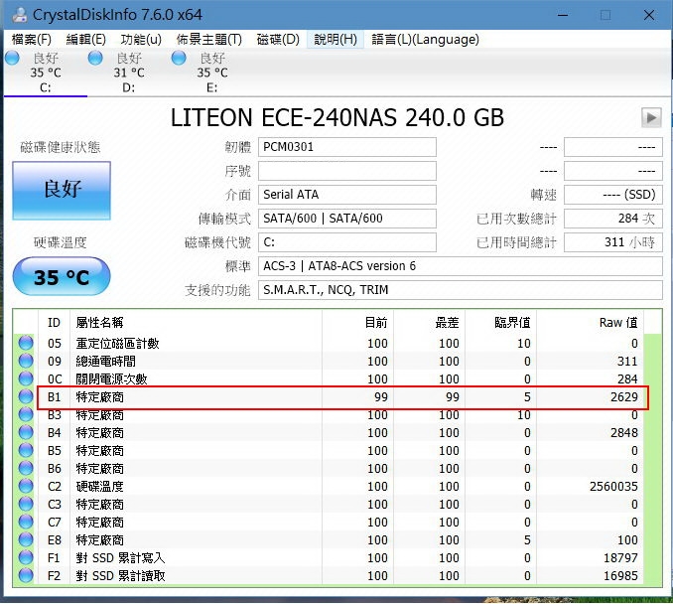Click the 良好 health status button
Screen dimensions: 673x604
tap(62, 191)
